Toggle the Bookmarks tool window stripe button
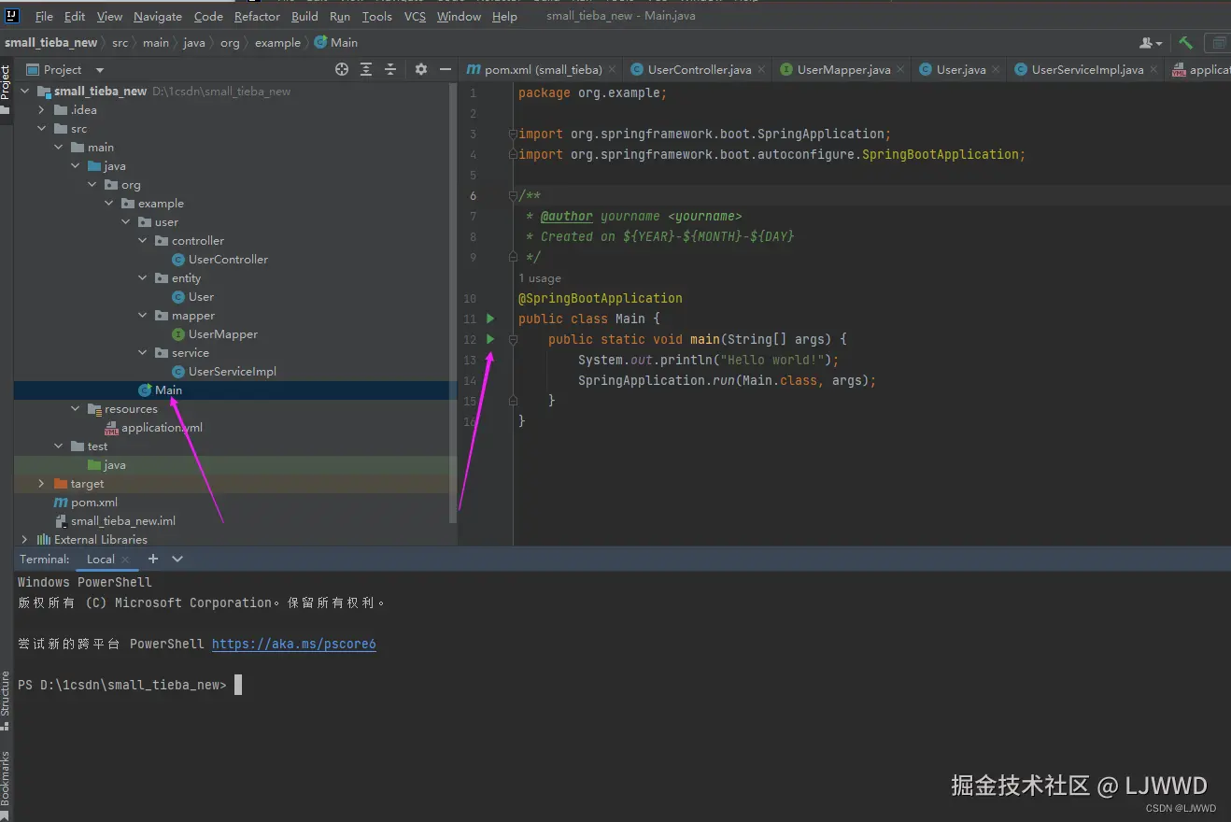Viewport: 1231px width, 822px height. click(x=6, y=777)
